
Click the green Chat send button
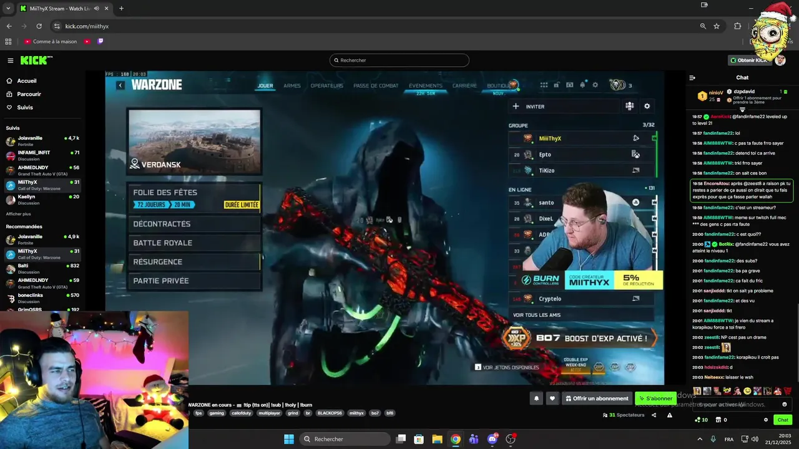(783, 420)
